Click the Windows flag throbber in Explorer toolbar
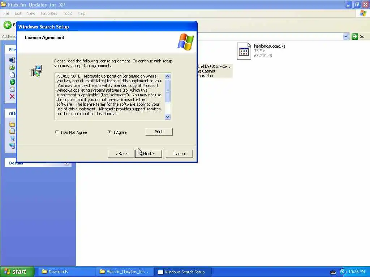The image size is (370, 277). (363, 13)
